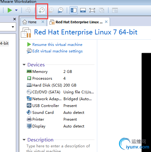Click the green resume arrow icon

point(29,44)
